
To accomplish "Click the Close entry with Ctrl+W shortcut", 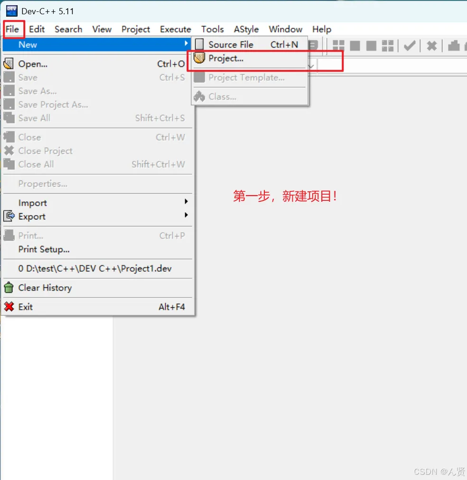I will click(97, 137).
